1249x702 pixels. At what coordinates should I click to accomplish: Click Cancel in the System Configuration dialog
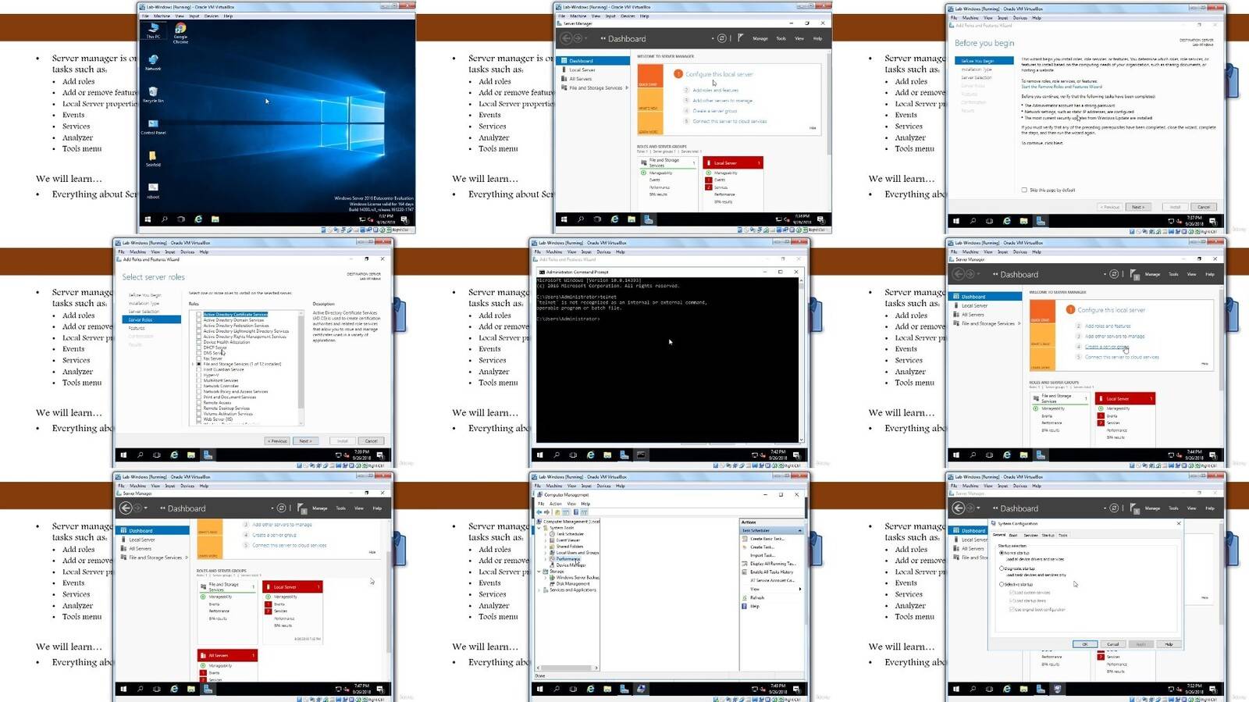pyautogui.click(x=1112, y=644)
